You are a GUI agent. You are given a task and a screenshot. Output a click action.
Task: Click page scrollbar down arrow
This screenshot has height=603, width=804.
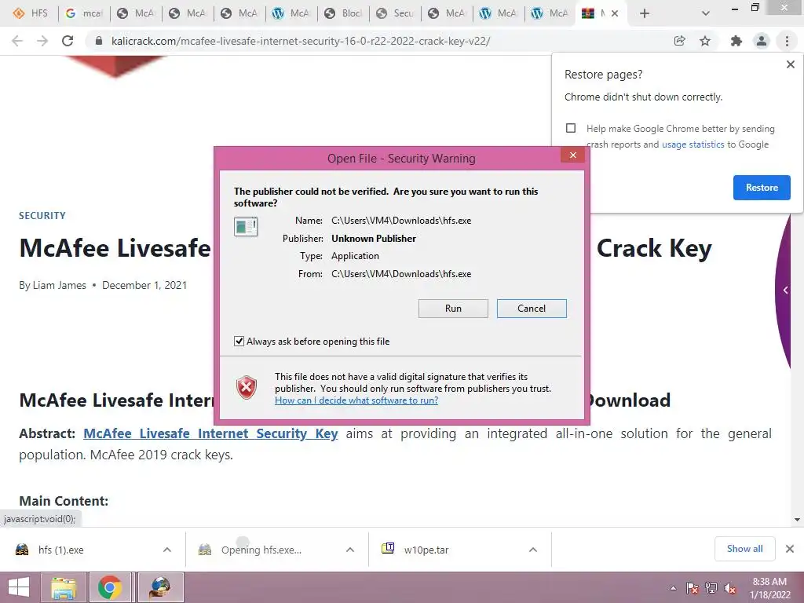pos(798,520)
